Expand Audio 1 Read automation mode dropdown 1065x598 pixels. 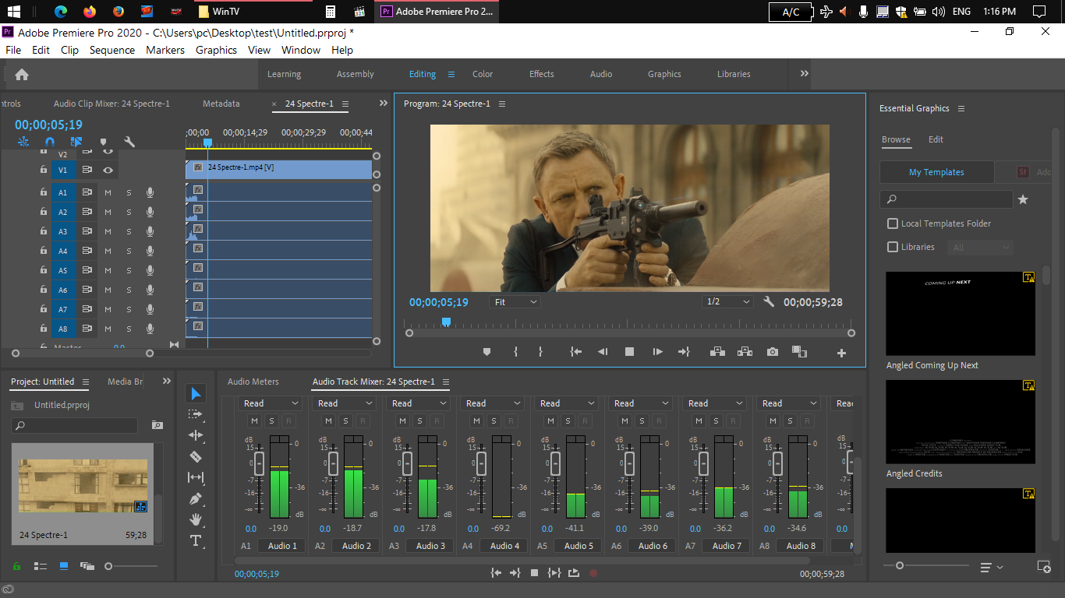(271, 403)
